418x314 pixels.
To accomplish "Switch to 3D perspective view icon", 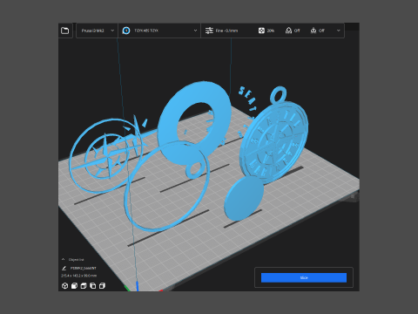I will click(65, 286).
